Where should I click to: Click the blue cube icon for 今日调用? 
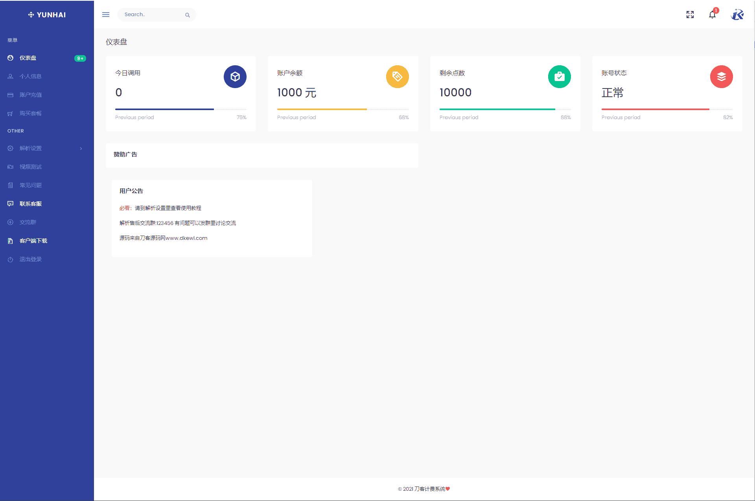(235, 77)
